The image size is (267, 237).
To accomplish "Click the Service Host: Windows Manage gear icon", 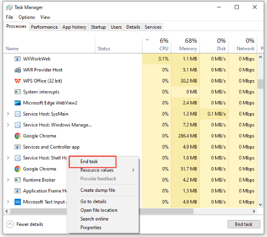I will (17, 125).
